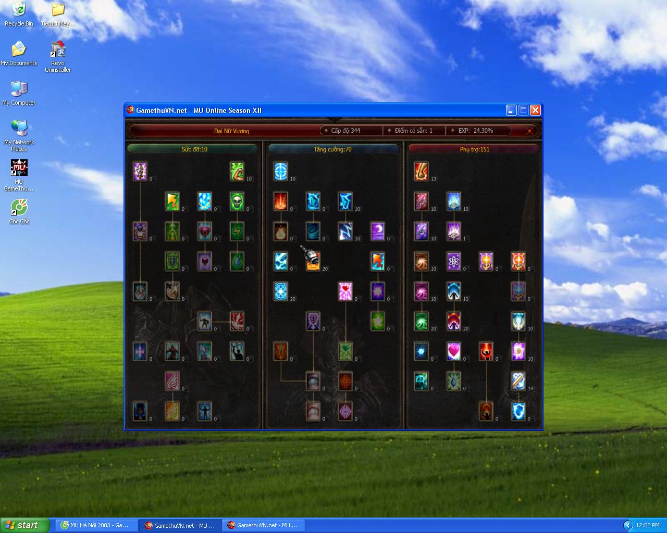Click the blue magic circle skill with 20 points

(x=281, y=291)
